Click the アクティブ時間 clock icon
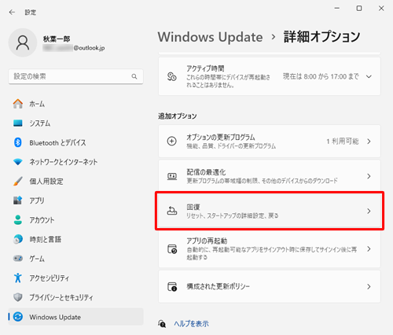This screenshot has height=335, width=393. click(172, 76)
